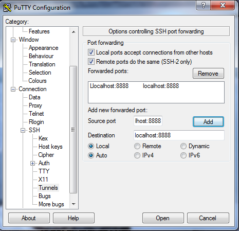This screenshot has width=239, height=231.
Task: Open the Rlogin category
Action: (36, 122)
